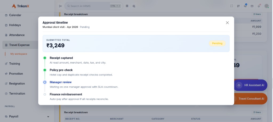
Task: Click the ₹3,249 submitted total
Action: tap(55, 45)
